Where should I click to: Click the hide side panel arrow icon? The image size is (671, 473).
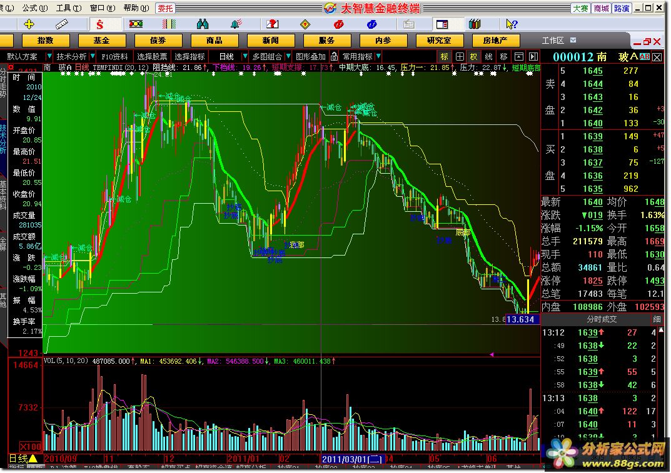pyautogui.click(x=533, y=56)
